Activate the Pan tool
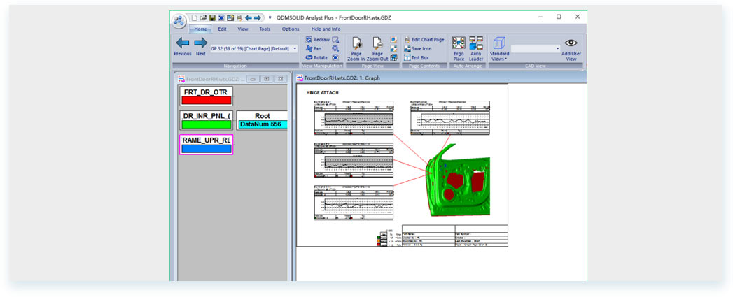733x297 pixels. (x=314, y=48)
